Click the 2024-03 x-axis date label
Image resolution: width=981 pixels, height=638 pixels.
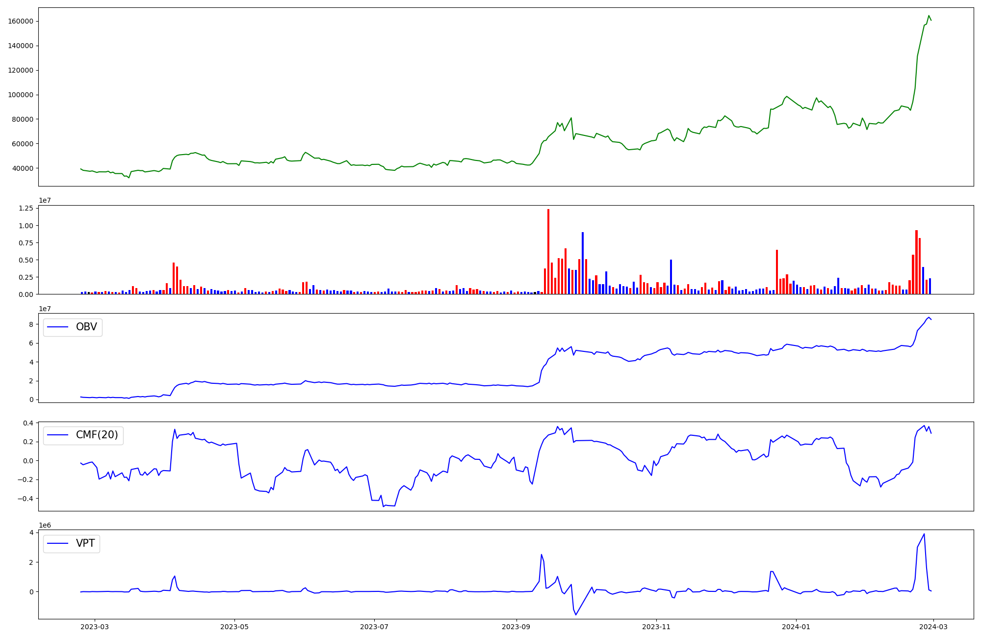(933, 627)
